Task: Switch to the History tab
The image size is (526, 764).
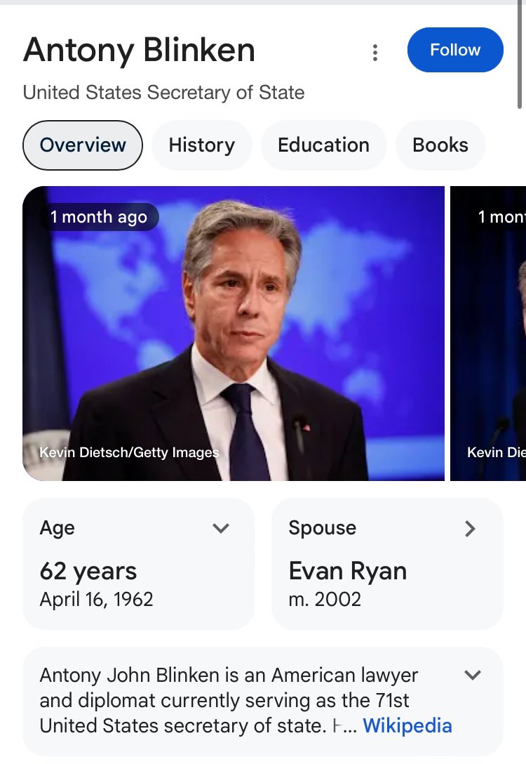Action: (201, 145)
